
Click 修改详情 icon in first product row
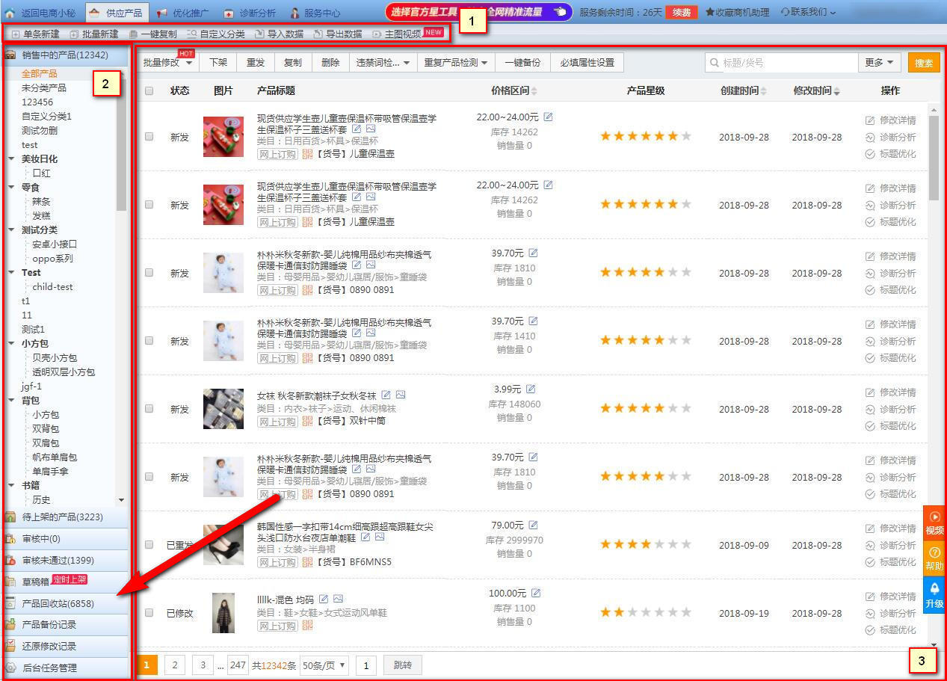point(870,120)
